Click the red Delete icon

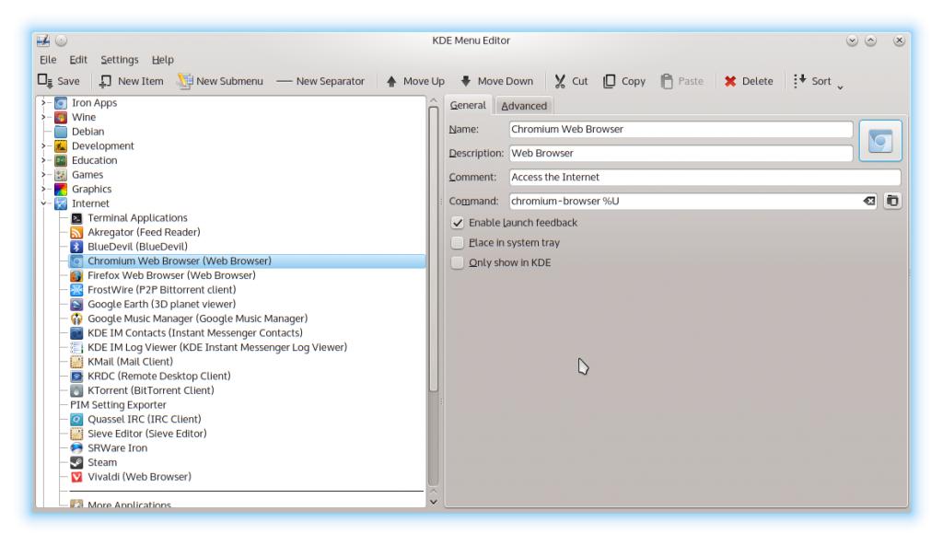tap(730, 81)
